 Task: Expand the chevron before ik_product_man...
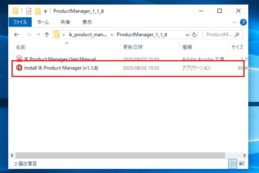click(x=64, y=35)
